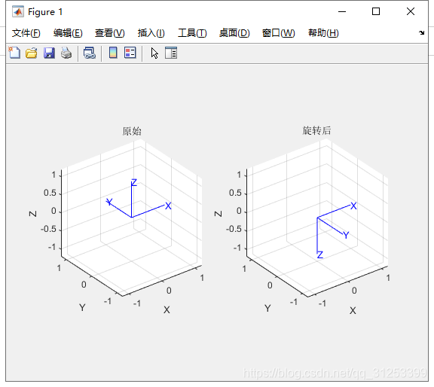The image size is (434, 387).
Task: Open a file with the folder icon
Action: click(x=32, y=53)
